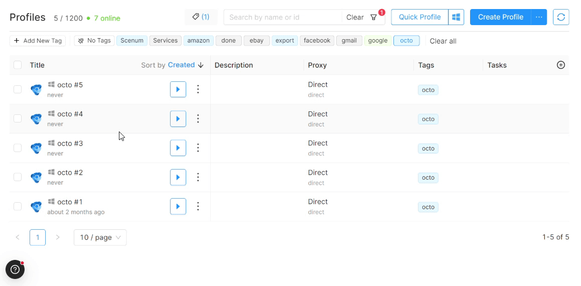Open the search filter funnel icon
The image size is (581, 286).
coord(373,18)
